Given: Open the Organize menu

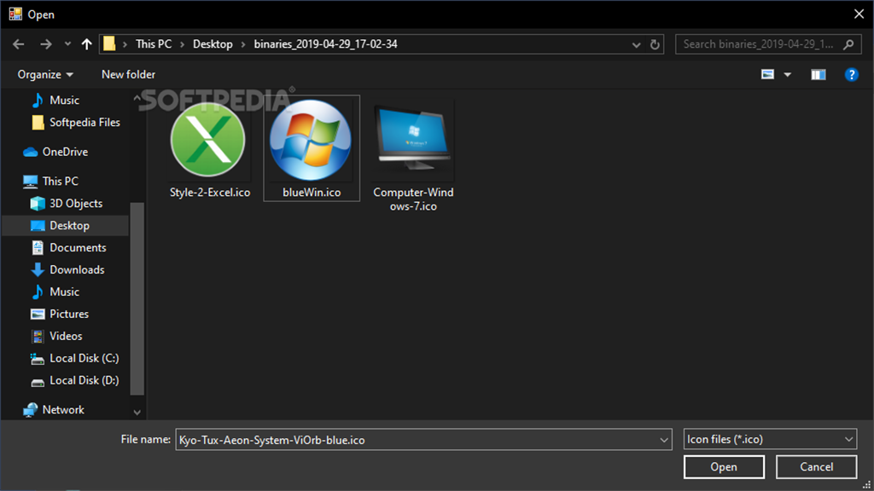Looking at the screenshot, I should point(45,75).
